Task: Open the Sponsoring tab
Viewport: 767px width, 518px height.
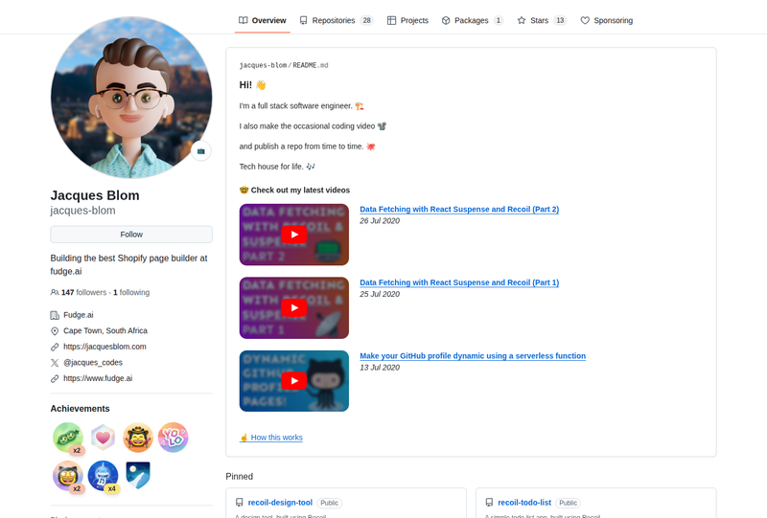Action: pos(607,20)
